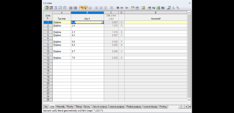Open the calculator icon in toolbar
Viewport: 234px width, 113px height.
click(163, 8)
